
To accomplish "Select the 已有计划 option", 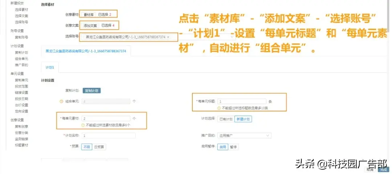I will coord(226,119).
